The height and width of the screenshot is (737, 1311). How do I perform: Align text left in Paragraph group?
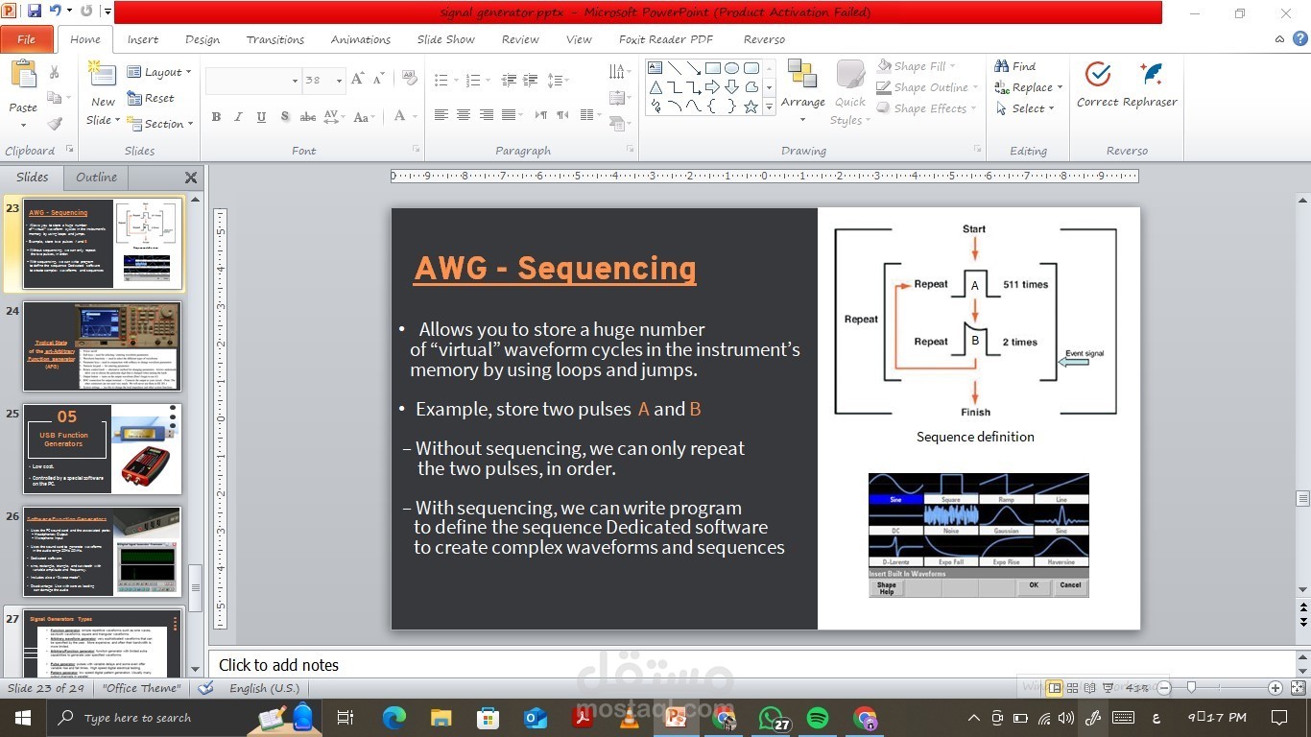[x=441, y=115]
